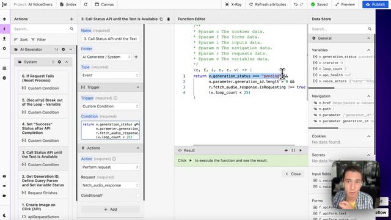Click Refresh attributes
The image size is (391, 220).
pyautogui.click(x=268, y=4)
